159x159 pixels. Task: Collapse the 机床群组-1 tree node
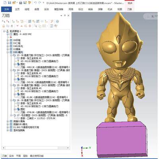coord(4,31)
